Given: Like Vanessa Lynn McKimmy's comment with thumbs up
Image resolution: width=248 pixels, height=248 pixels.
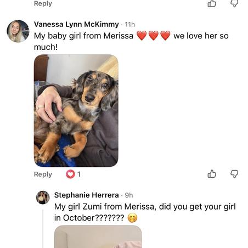Looking at the screenshot, I should (x=212, y=174).
